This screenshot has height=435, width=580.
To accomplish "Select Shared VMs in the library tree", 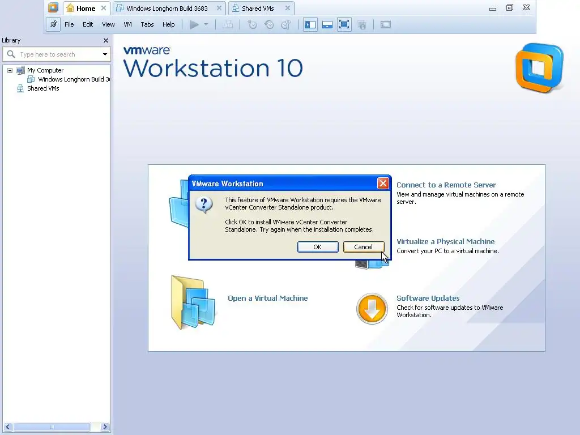I will [x=43, y=88].
